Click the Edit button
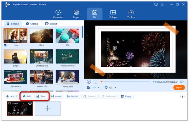The image size is (189, 122). [x=27, y=96]
